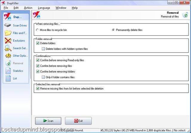Click the Scan Drives hard disk icon
The width and height of the screenshot is (191, 133).
point(7,25)
